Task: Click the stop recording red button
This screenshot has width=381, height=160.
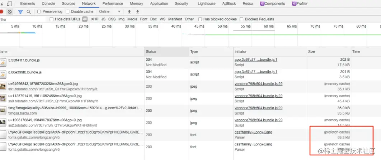Action: click(x=1, y=11)
